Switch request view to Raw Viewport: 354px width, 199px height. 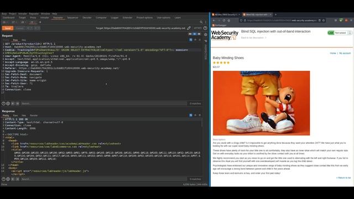(15, 40)
